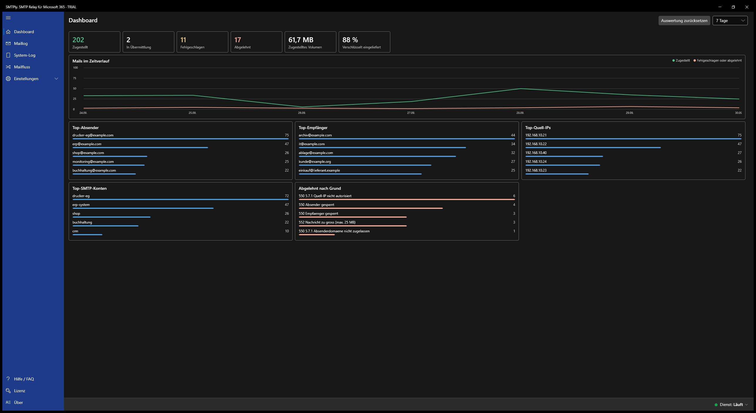
Task: Select 192.168.10.21 in Top-Quell-IPs
Action: pyautogui.click(x=633, y=136)
